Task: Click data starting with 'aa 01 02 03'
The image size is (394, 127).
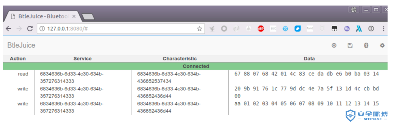Action: (307, 104)
